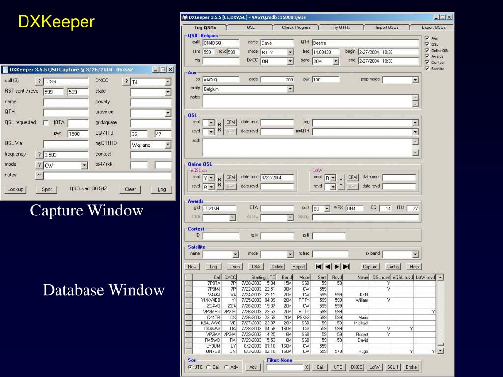Go to previous QSO record arrow
Image resolution: width=503 pixels, height=377 pixels.
[328, 267]
